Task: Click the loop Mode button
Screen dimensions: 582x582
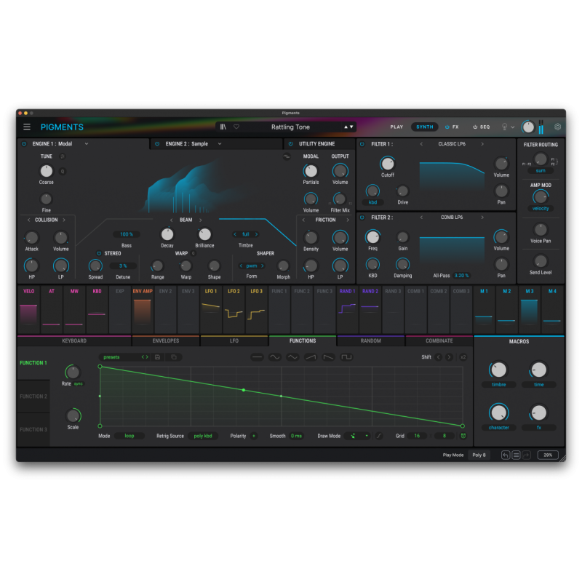Action: [131, 434]
